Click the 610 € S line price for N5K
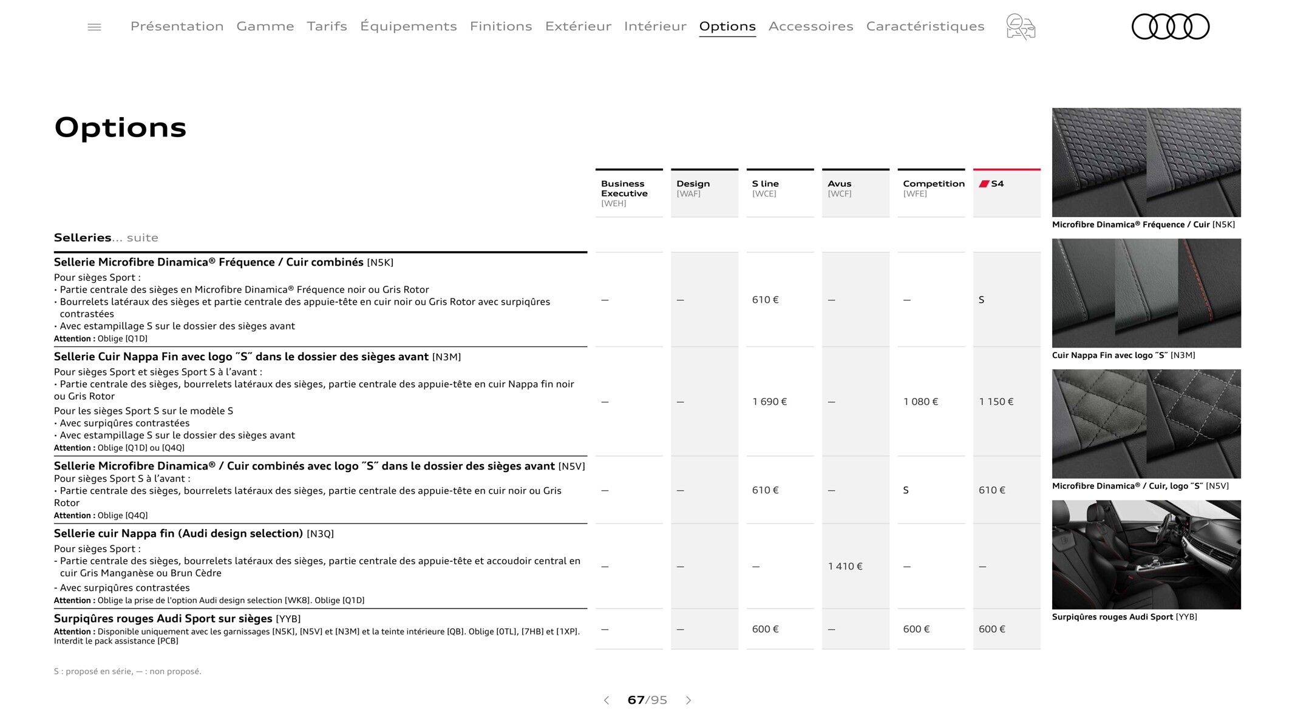1295x728 pixels. point(765,300)
